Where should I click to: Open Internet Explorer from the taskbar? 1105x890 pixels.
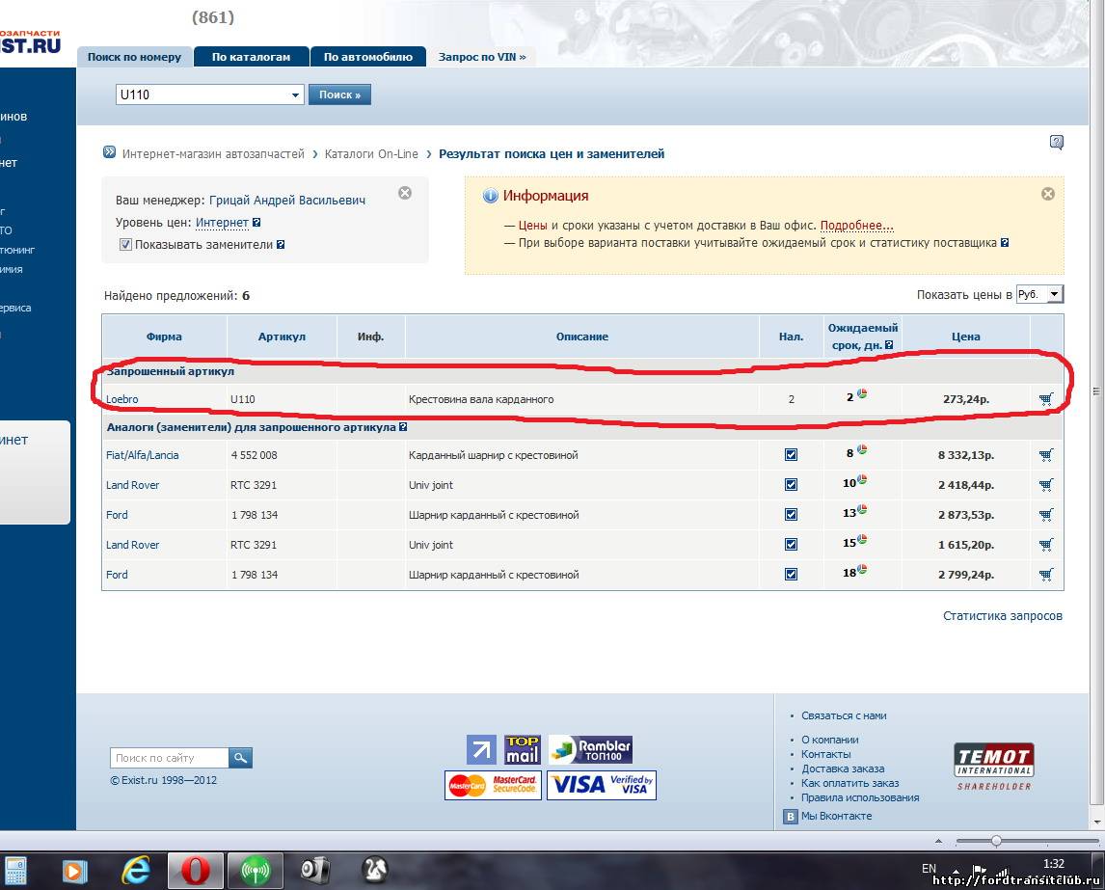coord(136,871)
